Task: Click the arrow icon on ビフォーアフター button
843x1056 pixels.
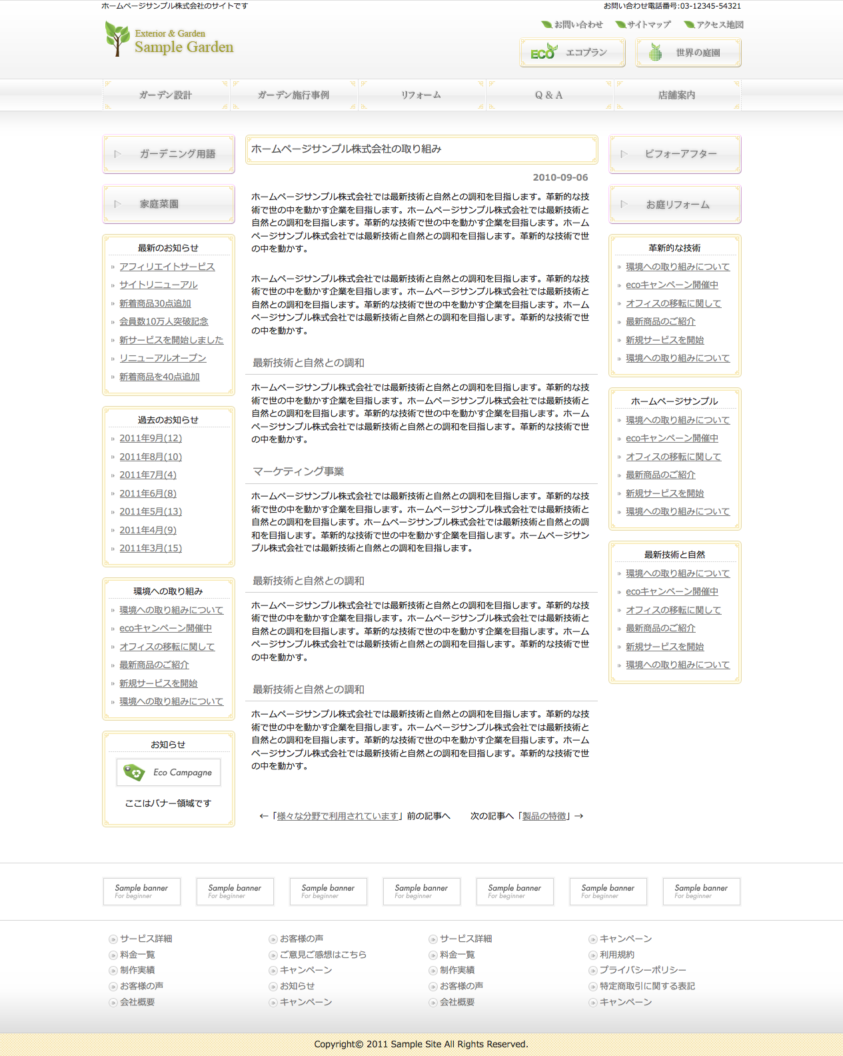Action: (624, 154)
